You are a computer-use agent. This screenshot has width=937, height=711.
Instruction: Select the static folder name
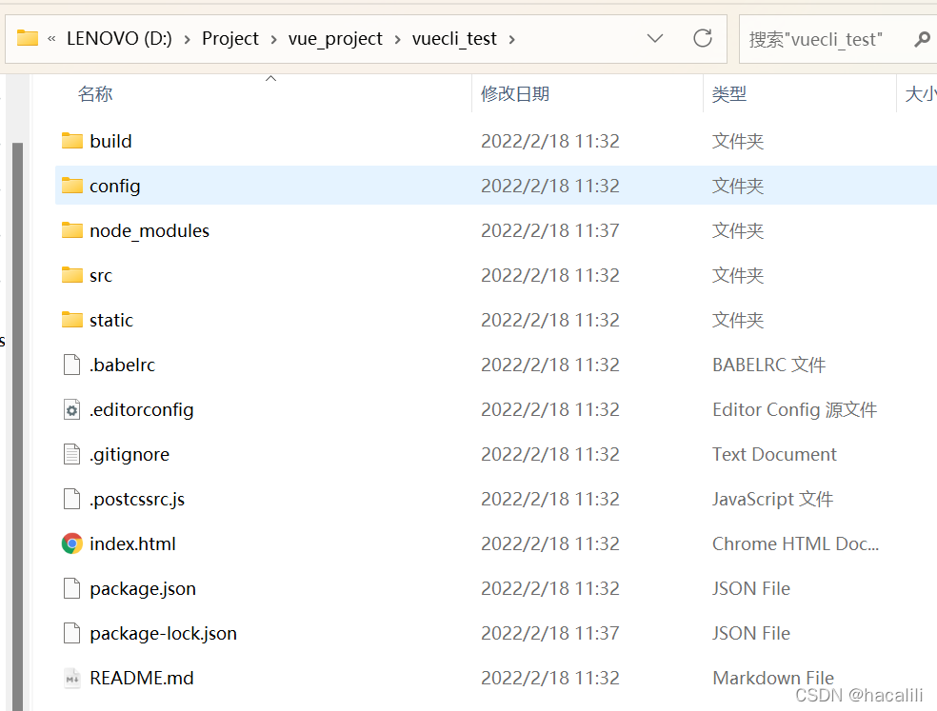click(111, 320)
